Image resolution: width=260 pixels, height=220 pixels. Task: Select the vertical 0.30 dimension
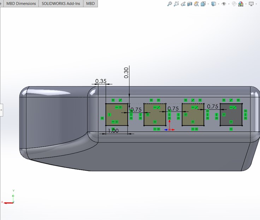coord(126,73)
